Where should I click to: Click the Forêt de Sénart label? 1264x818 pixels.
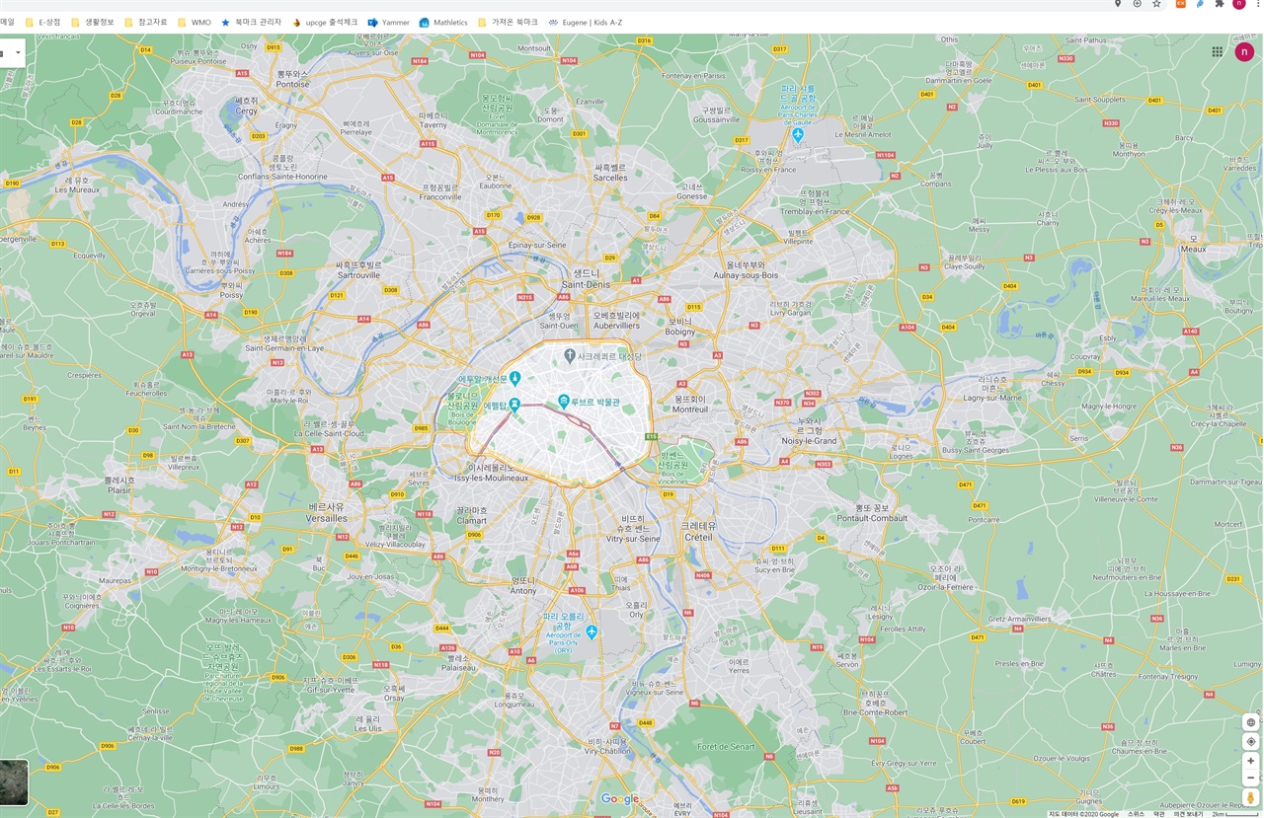click(726, 746)
